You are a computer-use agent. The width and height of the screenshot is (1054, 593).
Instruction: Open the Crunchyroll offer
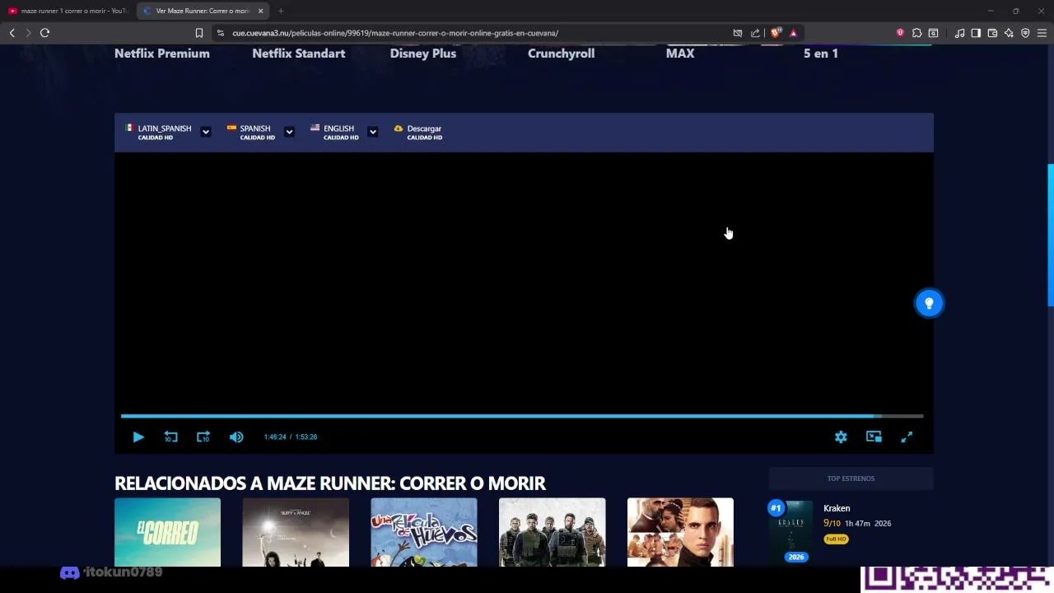click(x=561, y=54)
